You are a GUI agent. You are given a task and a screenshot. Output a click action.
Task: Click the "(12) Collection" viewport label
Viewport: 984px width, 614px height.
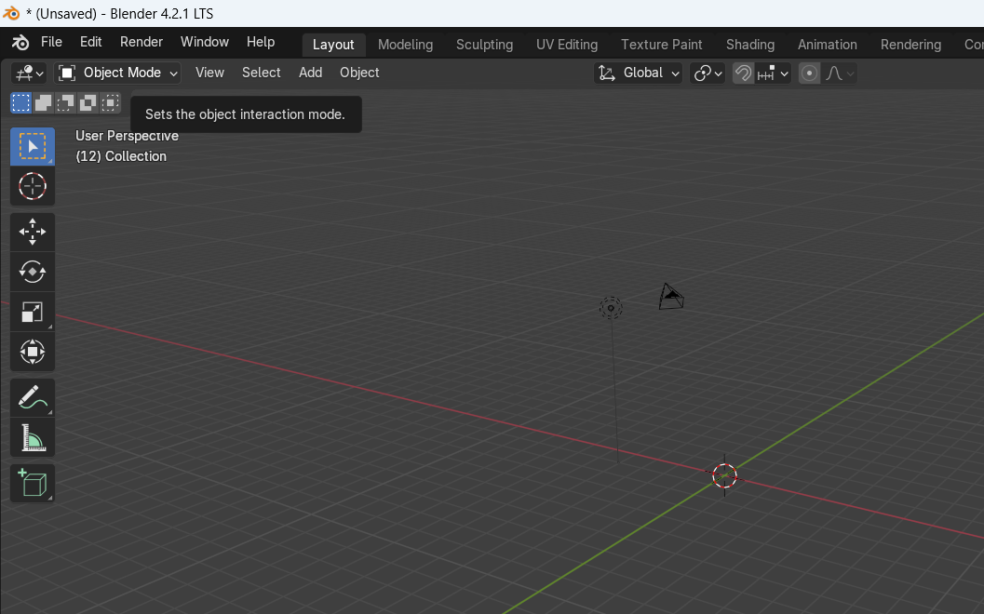[121, 156]
